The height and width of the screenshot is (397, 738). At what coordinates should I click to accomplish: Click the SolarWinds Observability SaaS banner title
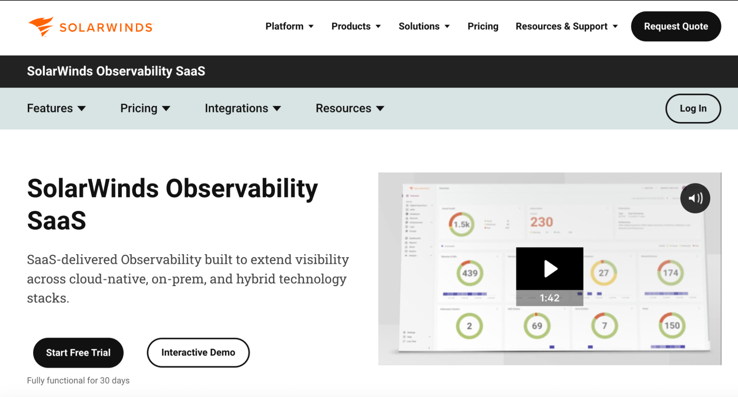click(x=116, y=71)
